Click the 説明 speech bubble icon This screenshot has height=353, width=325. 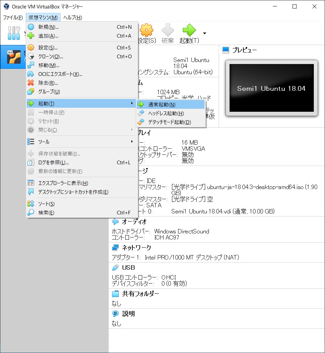point(115,313)
